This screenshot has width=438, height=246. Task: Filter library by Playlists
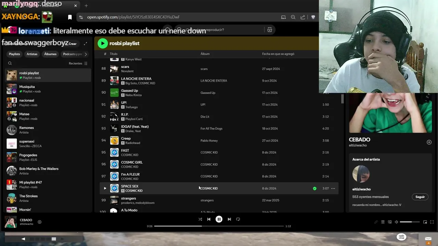[x=14, y=54]
